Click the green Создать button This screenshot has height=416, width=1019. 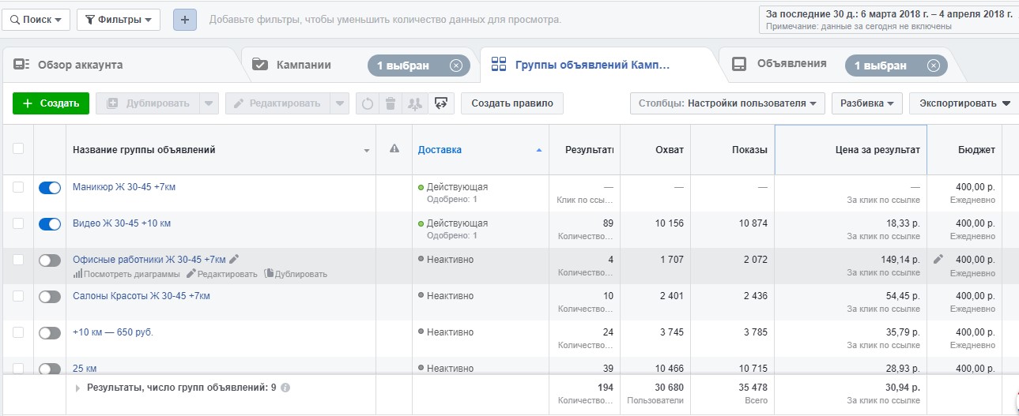pos(51,103)
